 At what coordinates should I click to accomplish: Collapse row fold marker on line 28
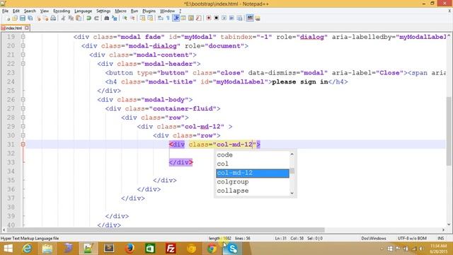23,118
